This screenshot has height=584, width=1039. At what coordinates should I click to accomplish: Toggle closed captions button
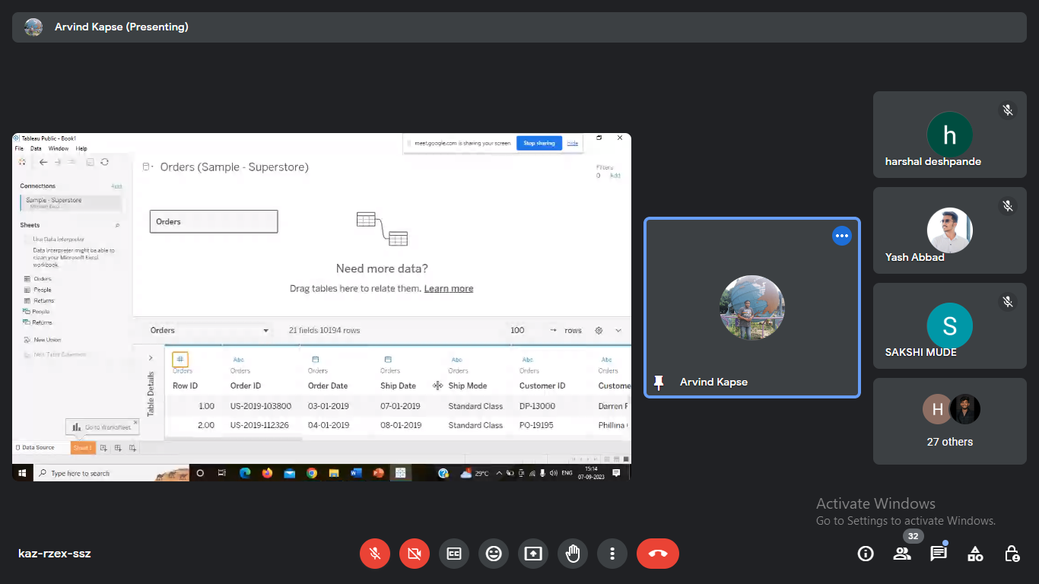(x=454, y=554)
